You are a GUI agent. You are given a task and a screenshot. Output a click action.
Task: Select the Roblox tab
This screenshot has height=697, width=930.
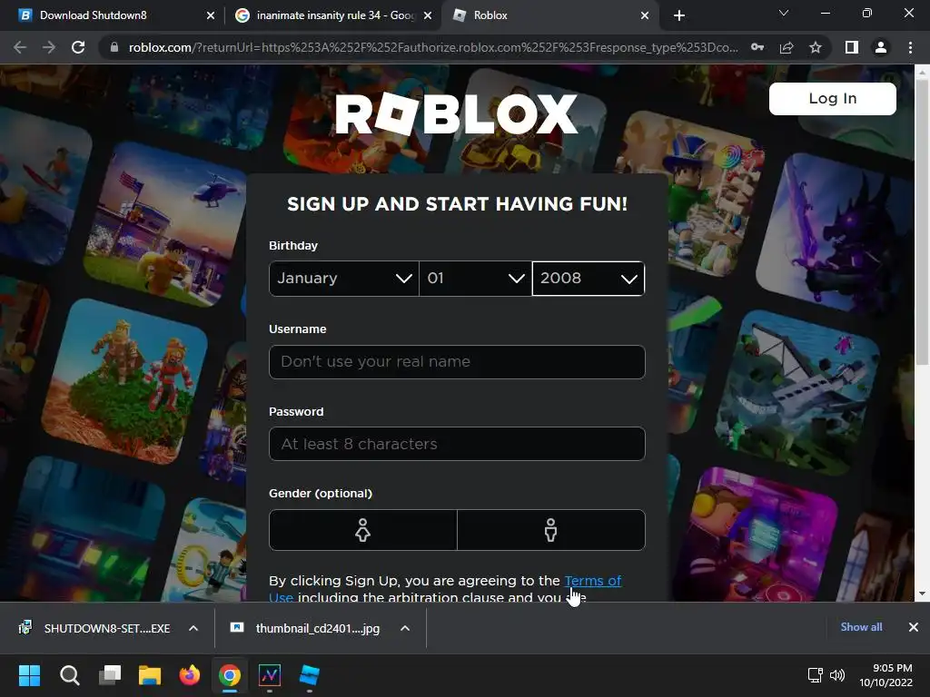(549, 15)
